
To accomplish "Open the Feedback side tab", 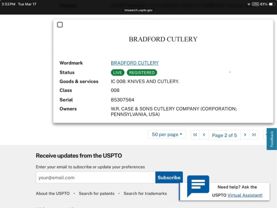I will point(272,139).
